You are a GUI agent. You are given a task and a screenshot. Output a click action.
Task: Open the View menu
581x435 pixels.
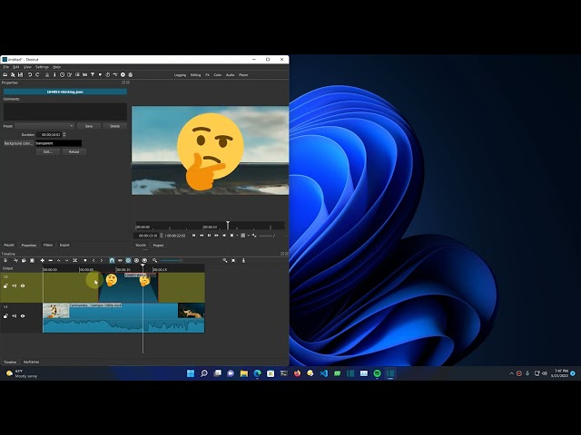coord(27,67)
